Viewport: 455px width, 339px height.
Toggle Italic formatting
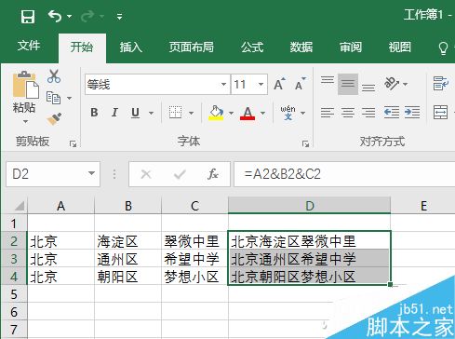(114, 113)
